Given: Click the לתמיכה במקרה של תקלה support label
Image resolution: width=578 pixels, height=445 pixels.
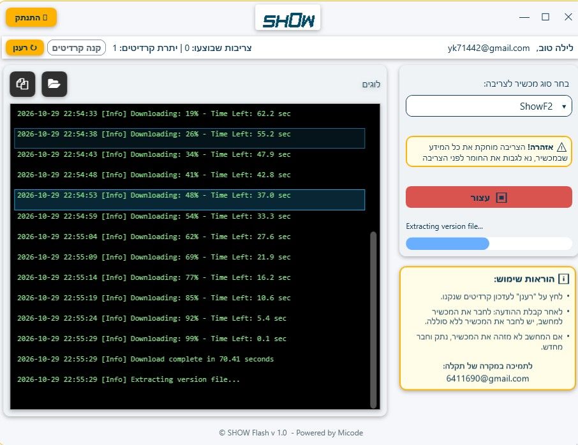Looking at the screenshot, I should [x=487, y=366].
